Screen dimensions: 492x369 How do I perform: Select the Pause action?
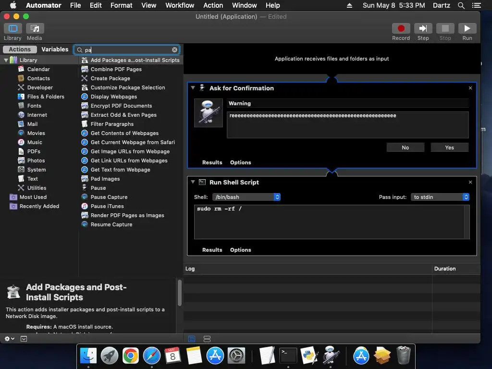tap(98, 188)
